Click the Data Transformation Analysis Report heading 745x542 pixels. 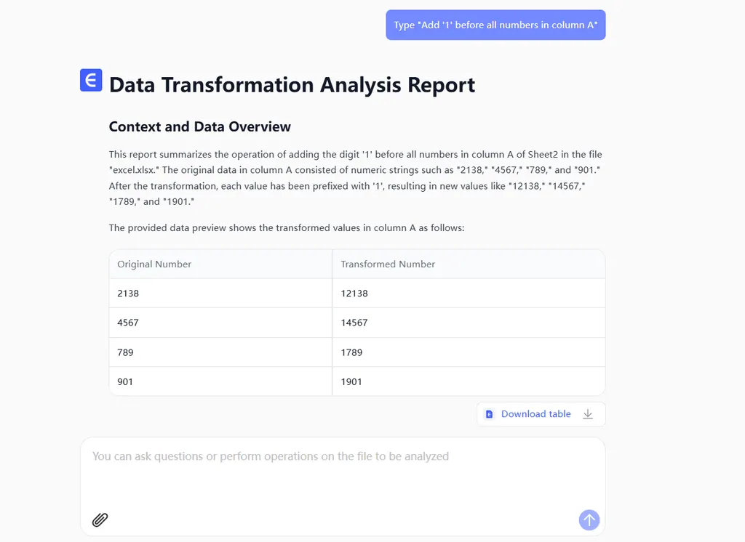click(292, 85)
